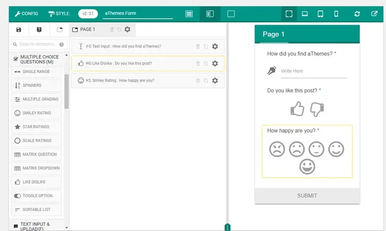Click the add container layout icon
The image size is (386, 231).
click(60, 30)
